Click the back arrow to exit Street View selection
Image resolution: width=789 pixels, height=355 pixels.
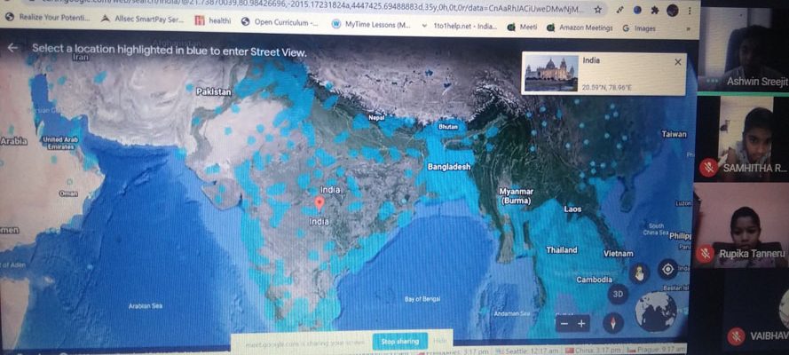pyautogui.click(x=12, y=48)
